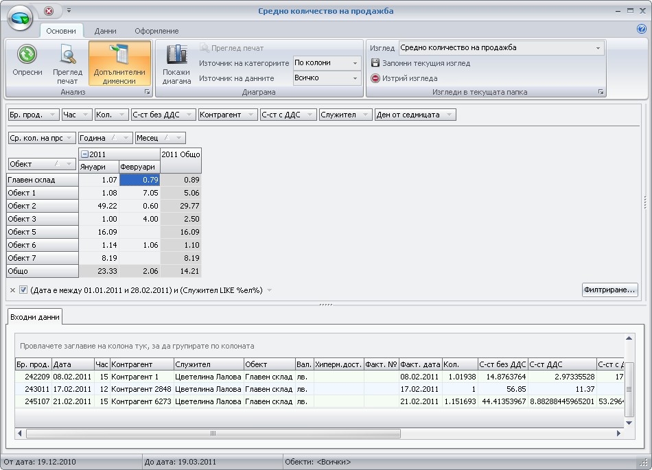652x470 pixels.
Task: Click the window resize grip in status bar
Action: click(x=643, y=462)
